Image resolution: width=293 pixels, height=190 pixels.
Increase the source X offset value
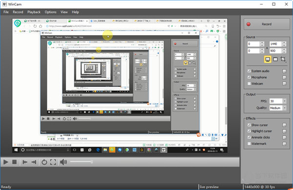pos(262,43)
